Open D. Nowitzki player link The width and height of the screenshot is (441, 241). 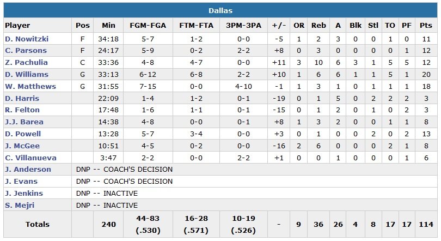point(27,39)
